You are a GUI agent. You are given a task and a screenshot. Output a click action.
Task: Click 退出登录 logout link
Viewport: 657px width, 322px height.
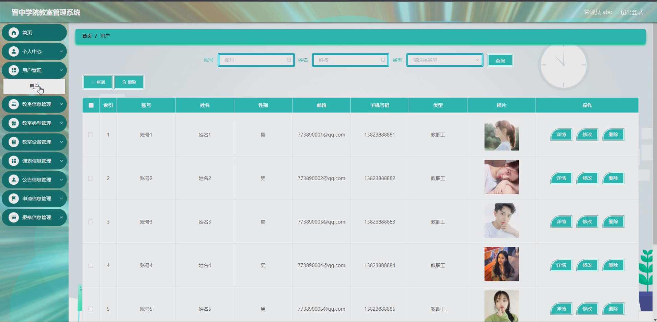632,12
